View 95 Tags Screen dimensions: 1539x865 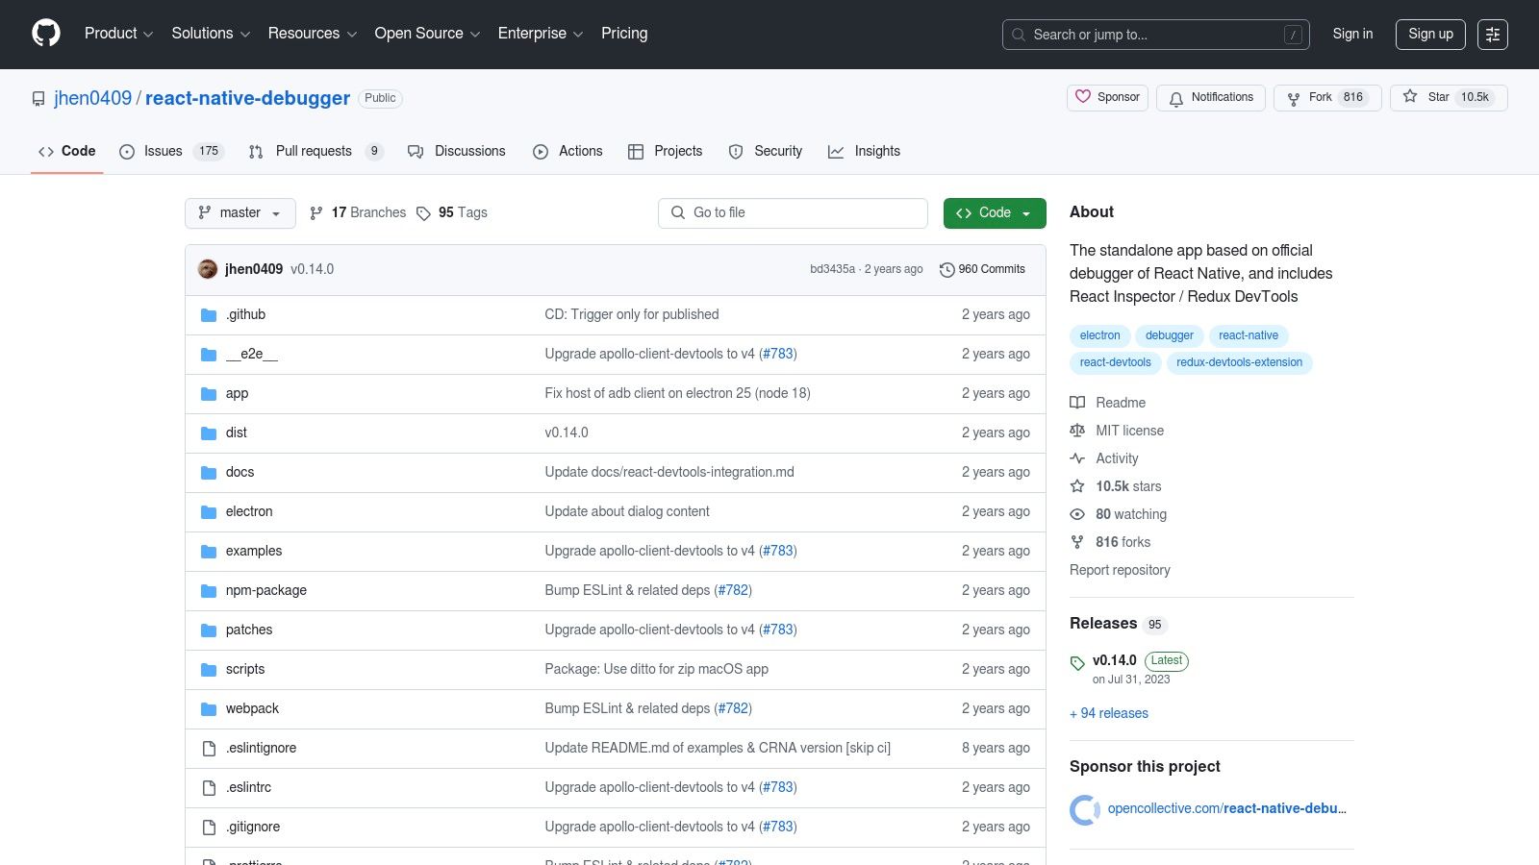[452, 212]
